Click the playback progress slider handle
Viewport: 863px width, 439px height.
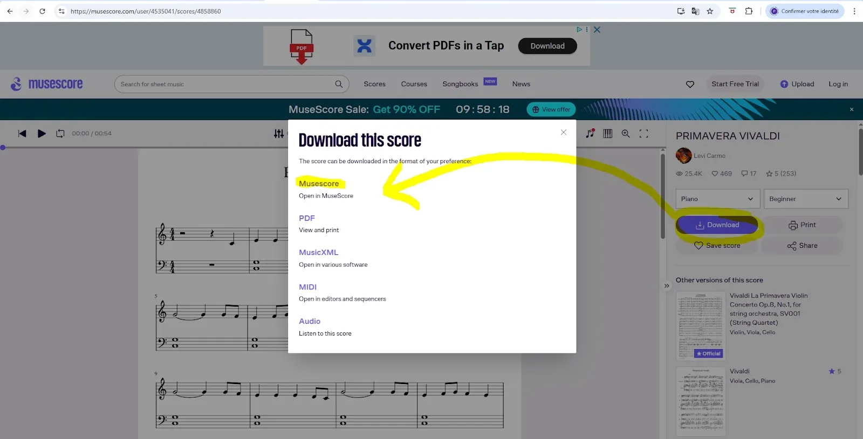[x=3, y=148]
